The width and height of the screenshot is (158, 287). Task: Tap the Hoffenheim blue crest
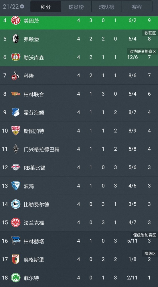coord(16,112)
